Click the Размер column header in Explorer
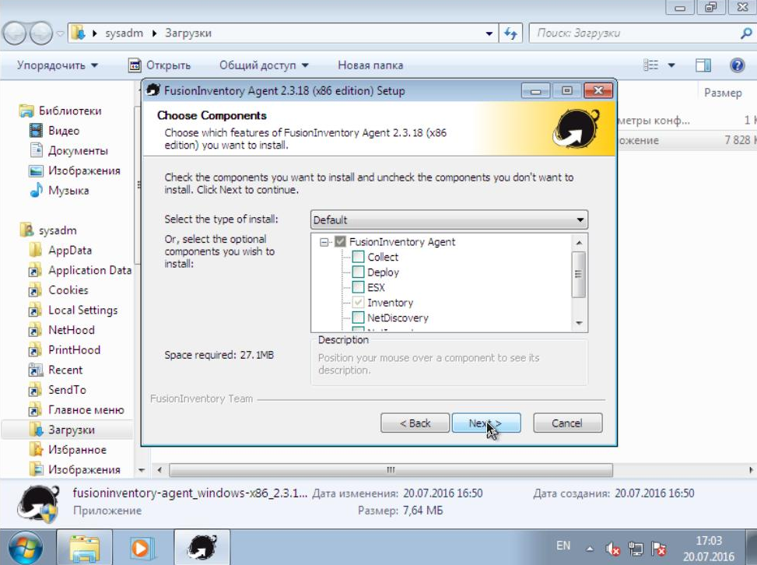This screenshot has width=757, height=565. pos(723,93)
